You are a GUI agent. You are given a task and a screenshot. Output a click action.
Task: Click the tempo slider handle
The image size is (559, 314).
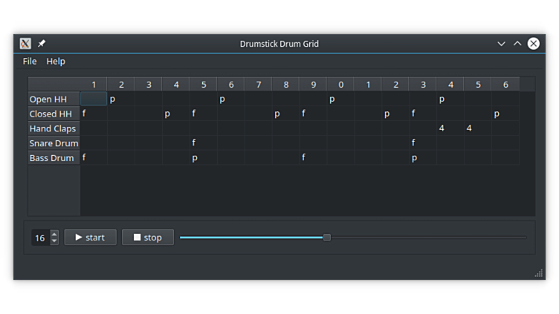pos(326,238)
